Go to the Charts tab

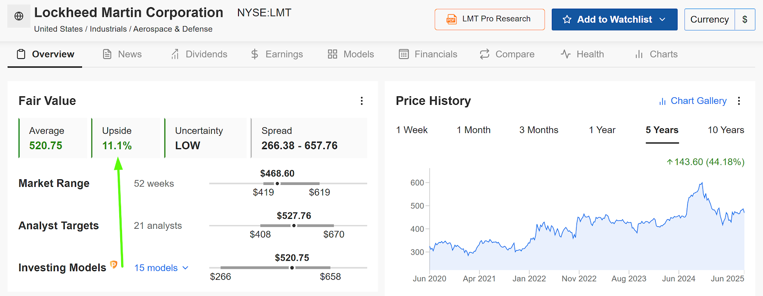pos(656,54)
